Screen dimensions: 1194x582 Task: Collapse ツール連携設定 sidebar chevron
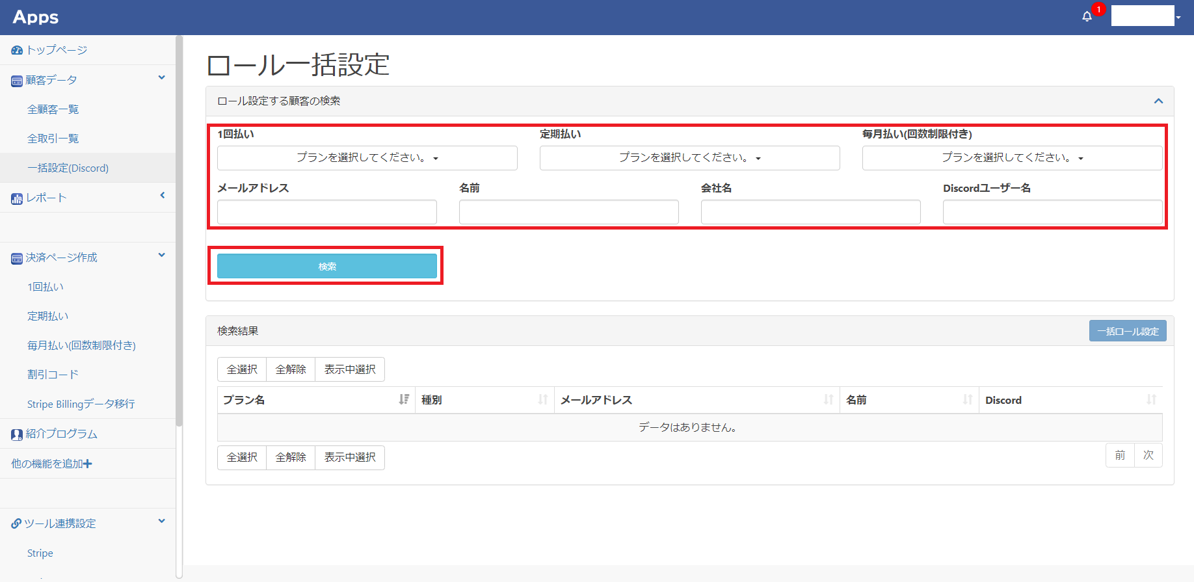(162, 521)
